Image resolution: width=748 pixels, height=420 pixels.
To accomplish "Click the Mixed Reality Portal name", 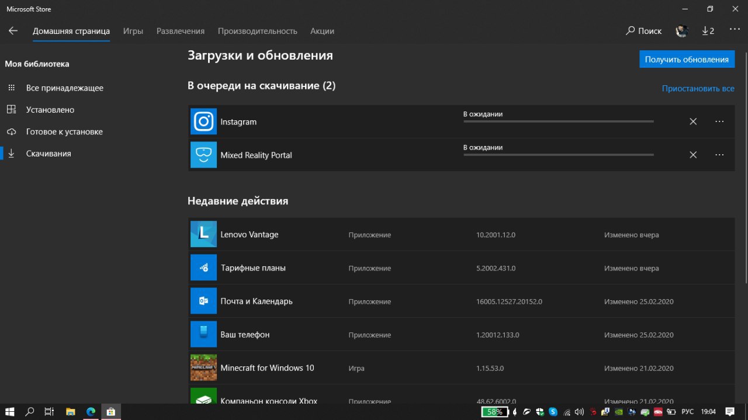I will (256, 155).
